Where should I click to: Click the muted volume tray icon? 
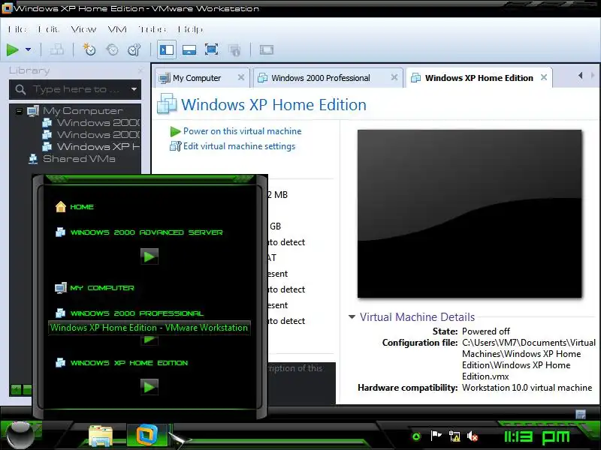point(473,436)
